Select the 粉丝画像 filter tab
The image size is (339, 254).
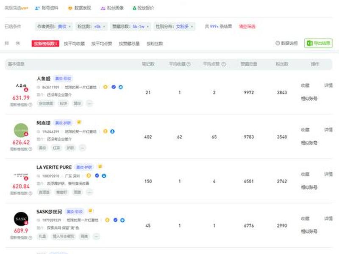(x=112, y=8)
